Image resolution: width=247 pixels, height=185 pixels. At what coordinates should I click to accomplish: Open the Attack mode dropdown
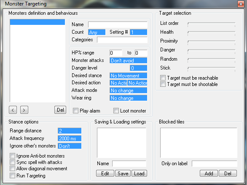point(129,90)
